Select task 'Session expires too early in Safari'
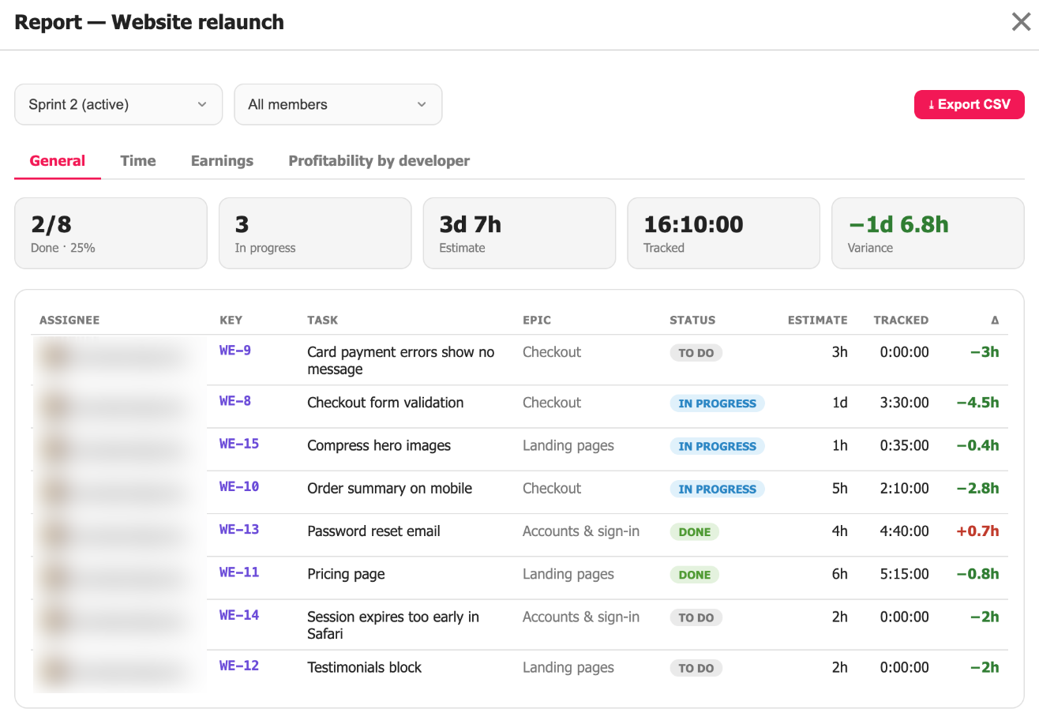The image size is (1039, 724). (393, 625)
